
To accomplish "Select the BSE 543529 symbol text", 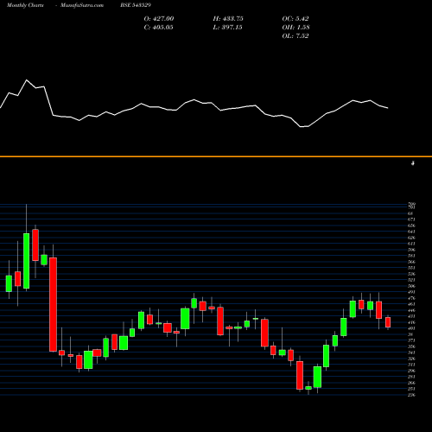I will pyautogui.click(x=136, y=5).
